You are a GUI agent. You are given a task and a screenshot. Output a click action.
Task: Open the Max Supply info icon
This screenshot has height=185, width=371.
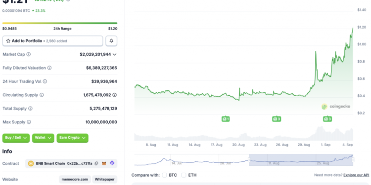[x=29, y=122]
